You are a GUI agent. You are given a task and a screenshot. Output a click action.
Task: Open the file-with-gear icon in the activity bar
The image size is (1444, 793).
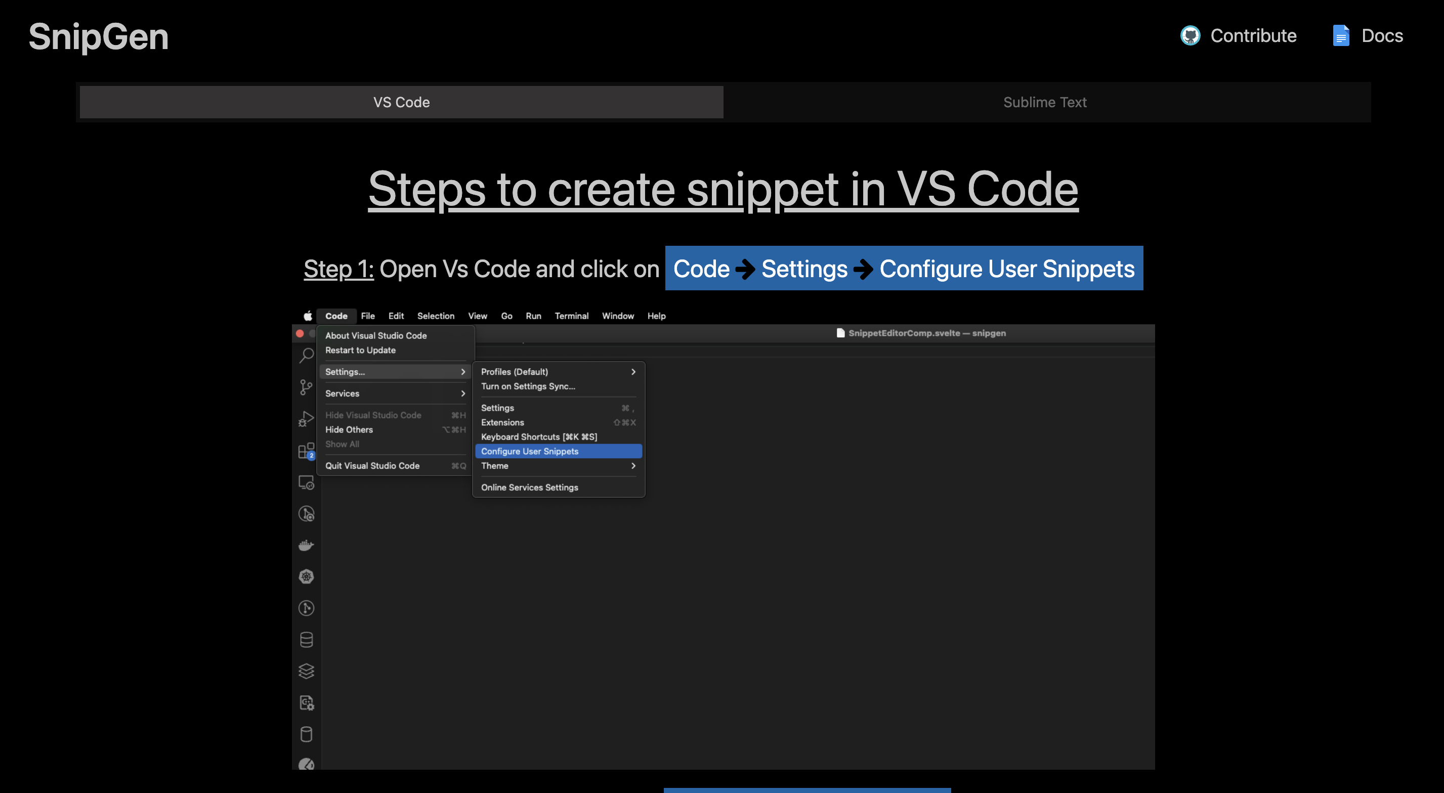tap(306, 703)
